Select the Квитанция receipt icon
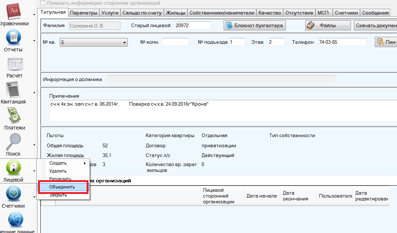Viewport: 397px width, 233px height. (14, 90)
